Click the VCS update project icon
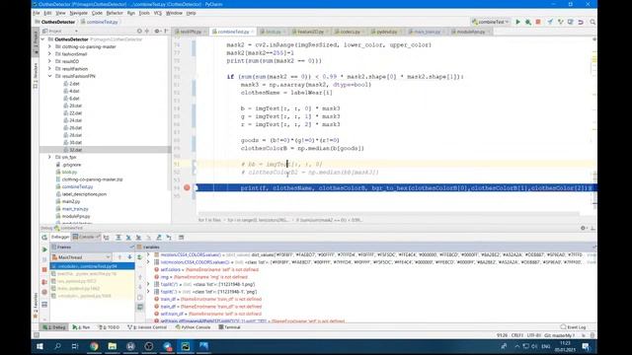Screen dimensions: 632x355 coord(550,22)
